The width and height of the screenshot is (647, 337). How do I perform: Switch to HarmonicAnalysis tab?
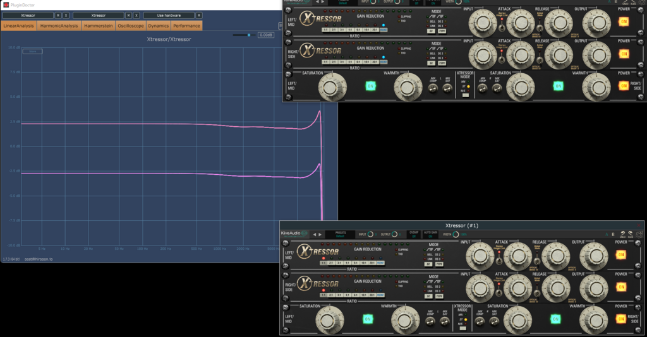pyautogui.click(x=59, y=25)
